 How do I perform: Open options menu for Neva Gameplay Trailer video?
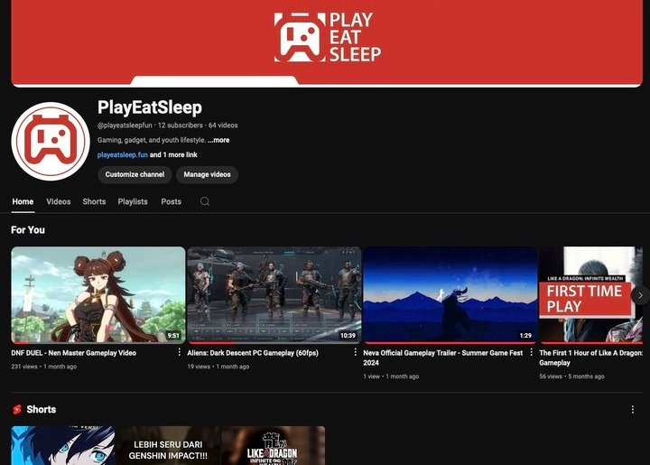pos(532,352)
